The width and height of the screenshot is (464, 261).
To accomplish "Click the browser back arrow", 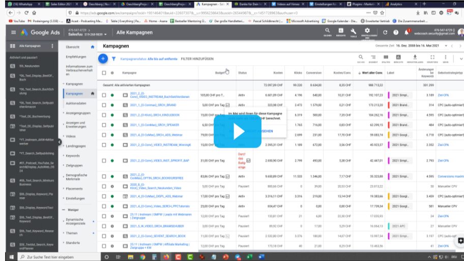I will tap(11, 13).
